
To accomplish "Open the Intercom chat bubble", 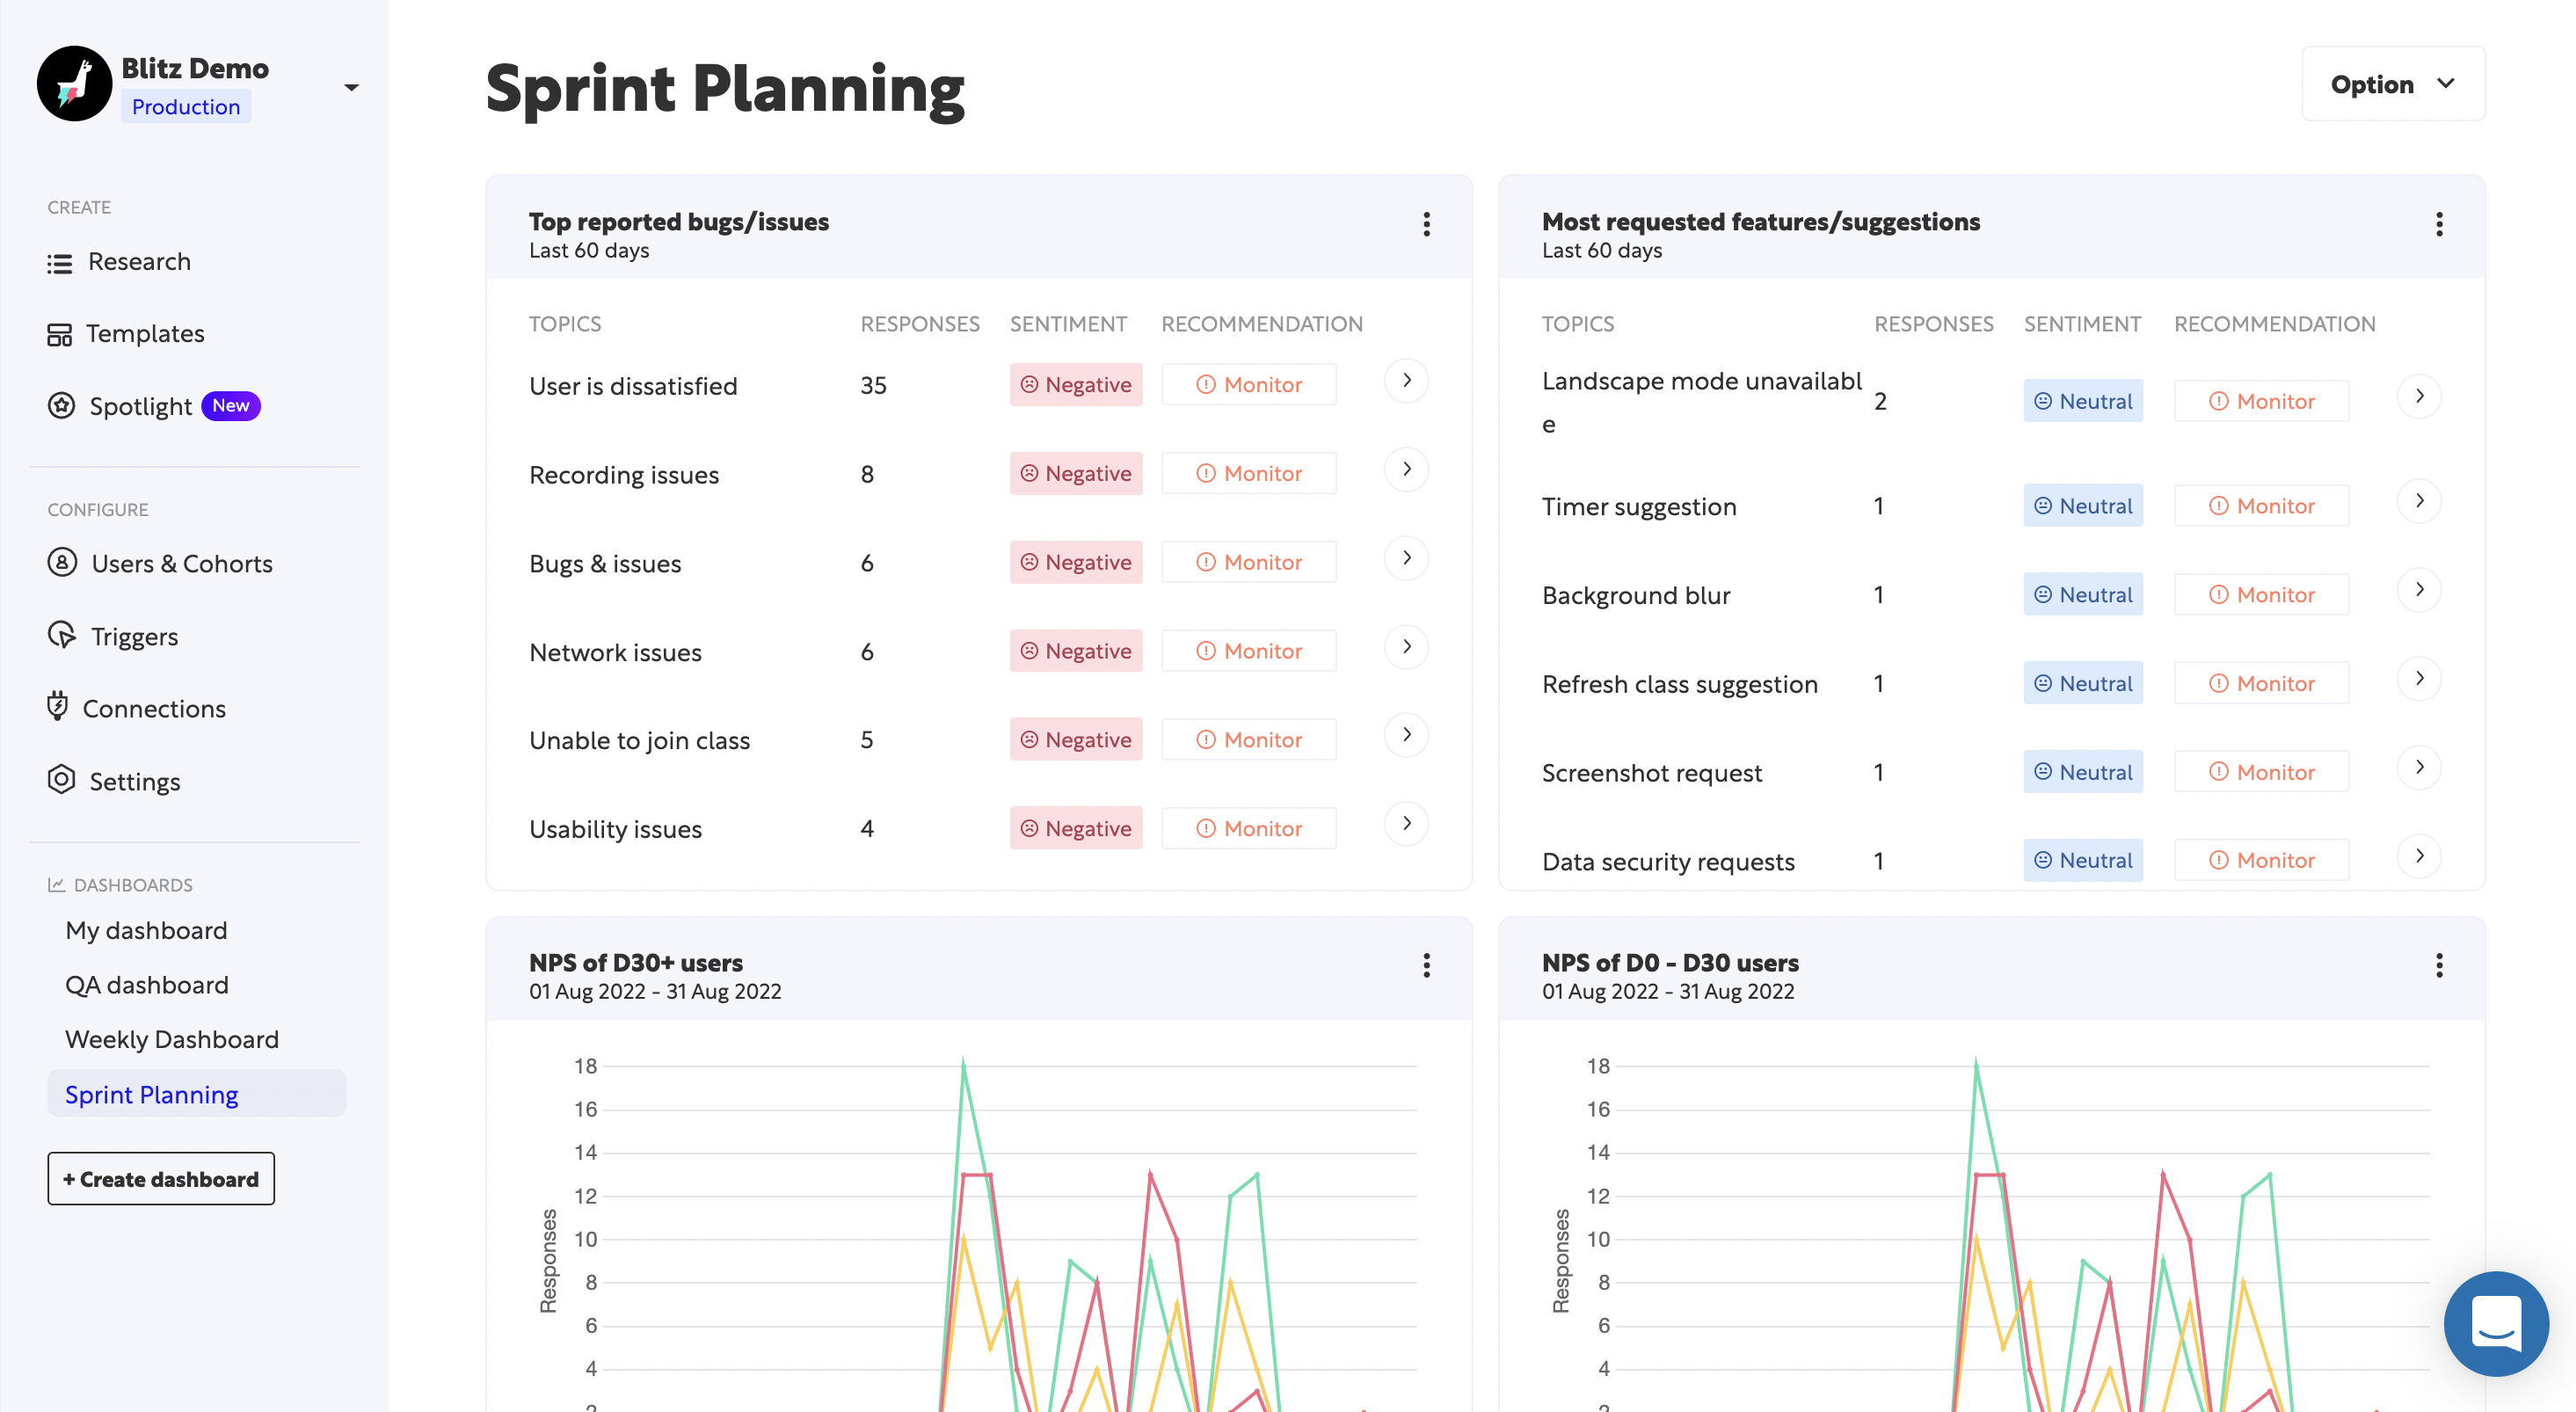I will pyautogui.click(x=2495, y=1323).
